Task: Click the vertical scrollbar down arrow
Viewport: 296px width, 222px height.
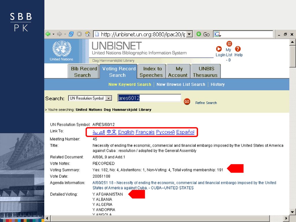Action: pos(293,212)
